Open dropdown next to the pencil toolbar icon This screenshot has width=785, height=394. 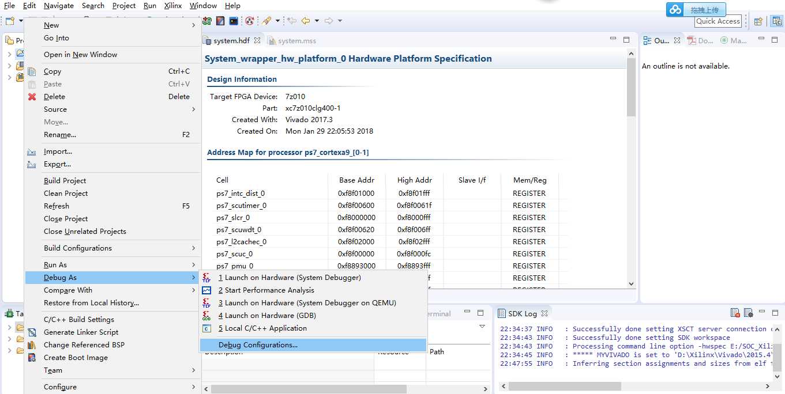277,21
